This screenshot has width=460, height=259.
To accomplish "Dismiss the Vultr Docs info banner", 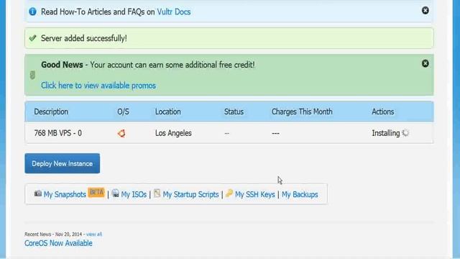I will tap(425, 11).
